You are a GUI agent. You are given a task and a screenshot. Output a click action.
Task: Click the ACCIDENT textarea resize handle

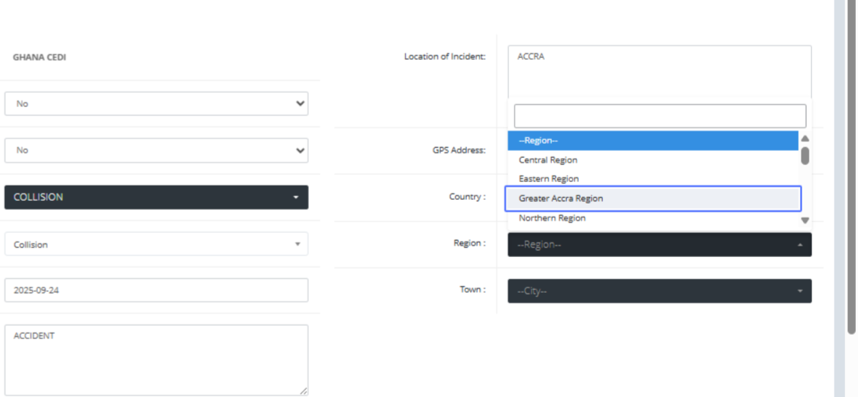coord(304,391)
